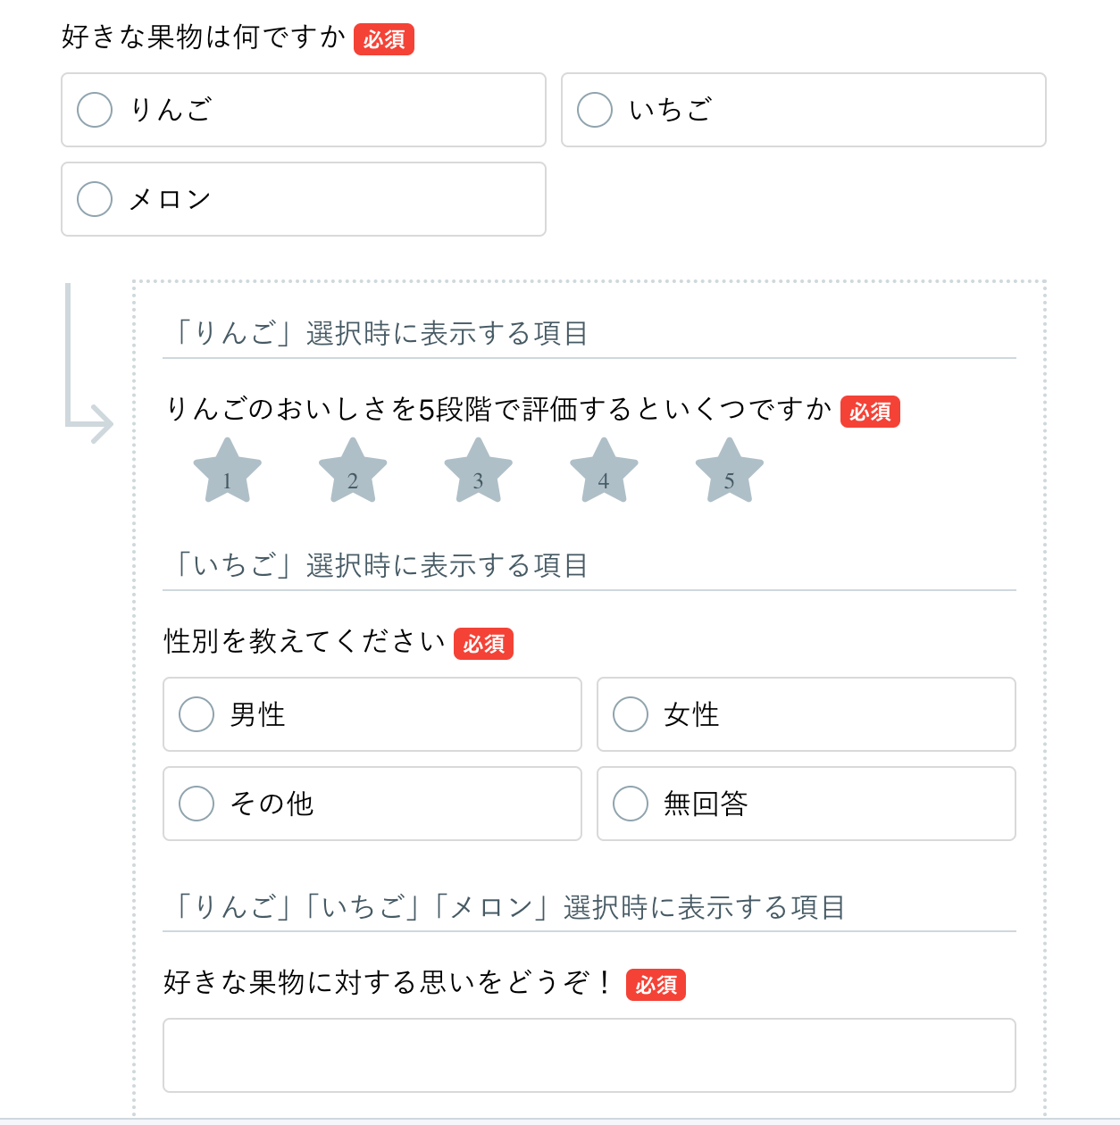Click 必須 badge next to 性別を教えてください
1120x1125 pixels.
483,644
